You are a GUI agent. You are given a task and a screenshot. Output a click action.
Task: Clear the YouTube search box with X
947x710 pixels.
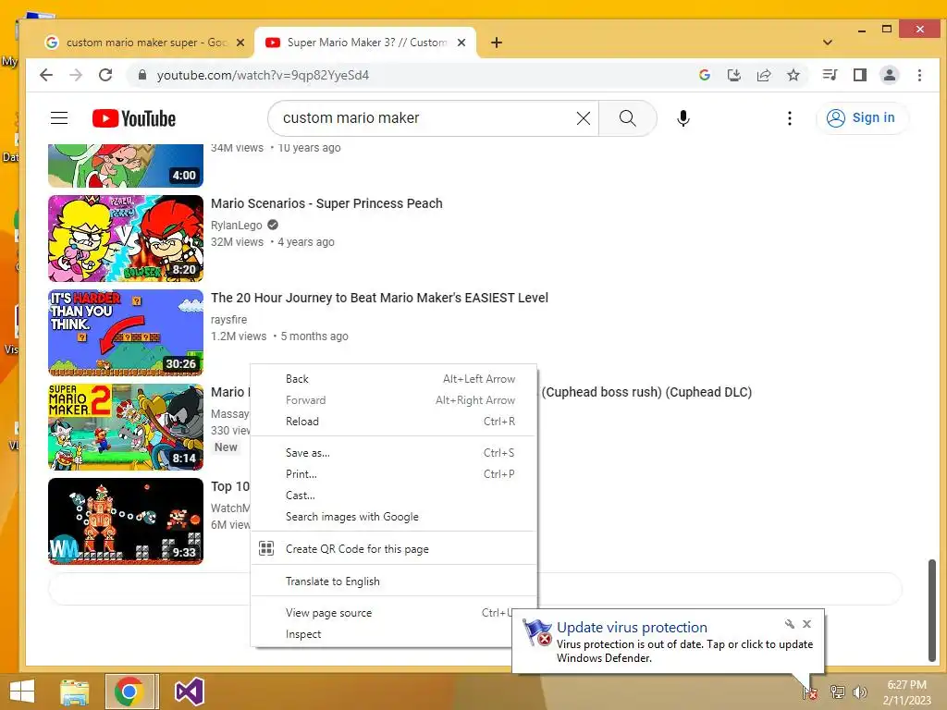(583, 118)
